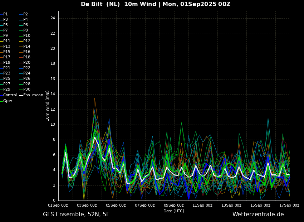This screenshot has height=222, width=304.
Task: Select the P30 legend label
Action: [27, 90]
